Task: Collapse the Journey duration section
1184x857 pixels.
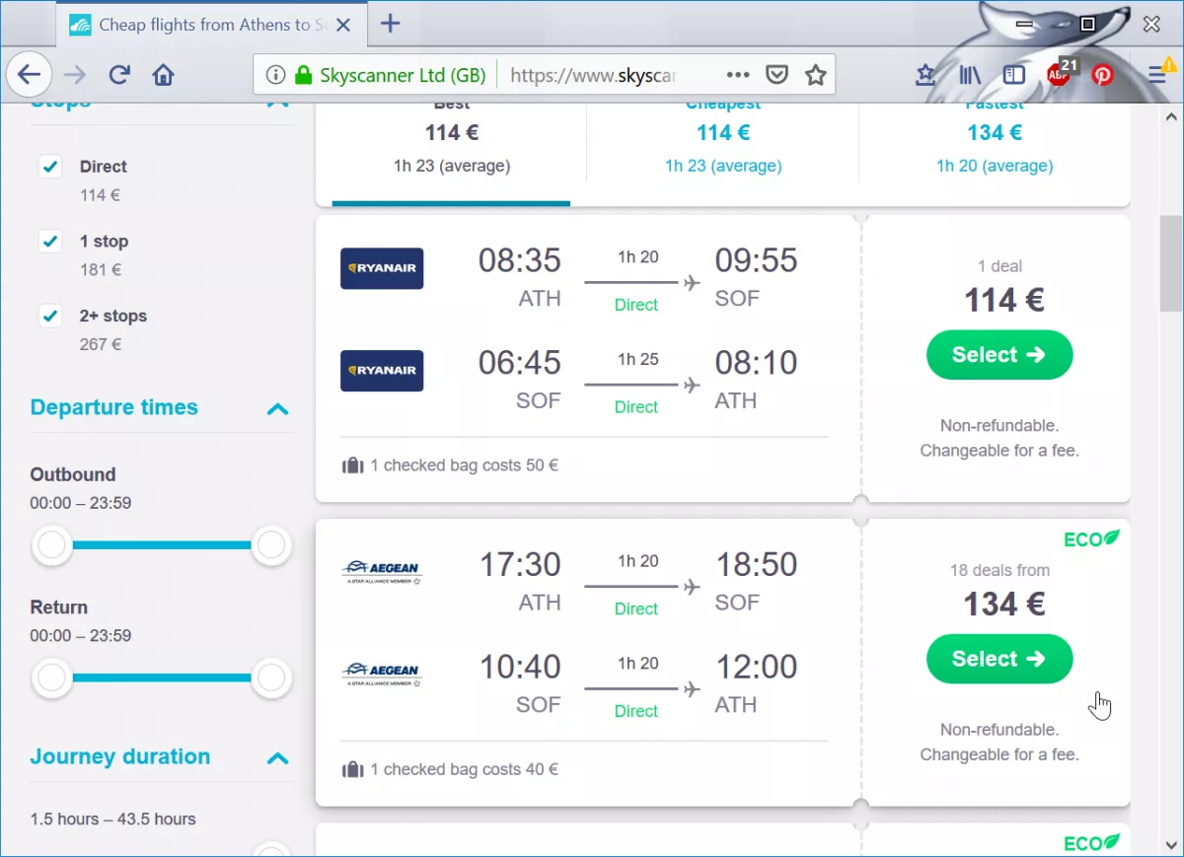Action: click(x=278, y=757)
